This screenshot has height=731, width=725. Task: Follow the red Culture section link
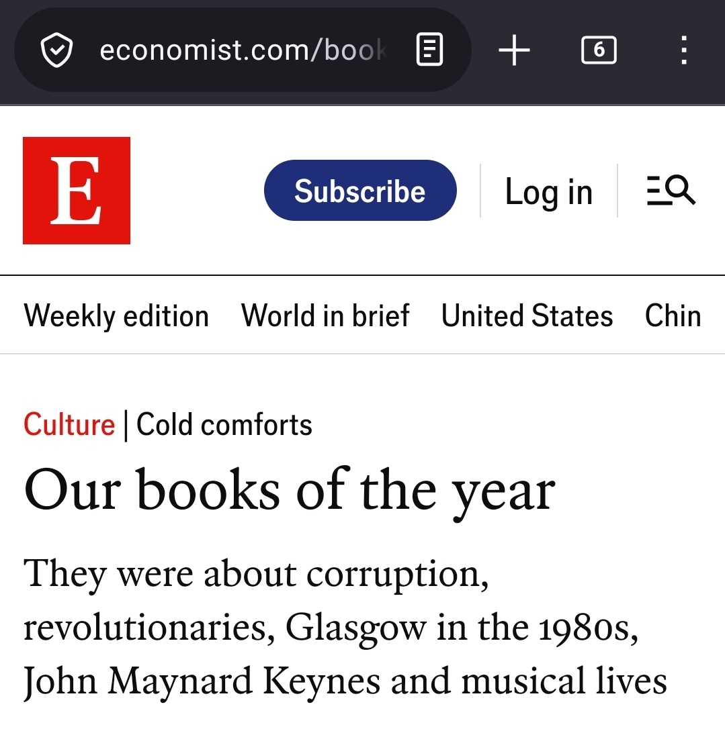[x=69, y=425]
